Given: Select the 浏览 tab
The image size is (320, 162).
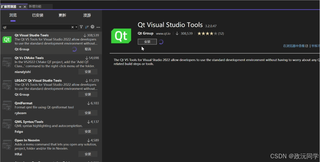Looking at the screenshot, I should (13, 15).
